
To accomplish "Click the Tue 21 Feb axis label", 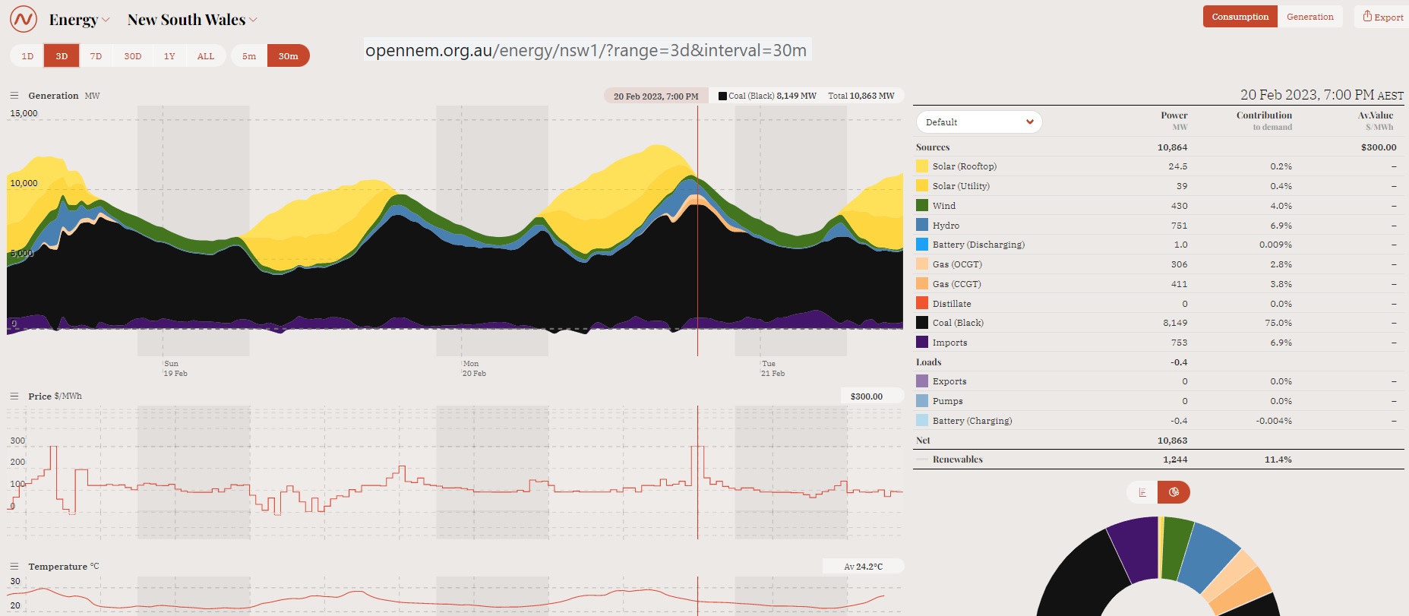I will pos(772,368).
